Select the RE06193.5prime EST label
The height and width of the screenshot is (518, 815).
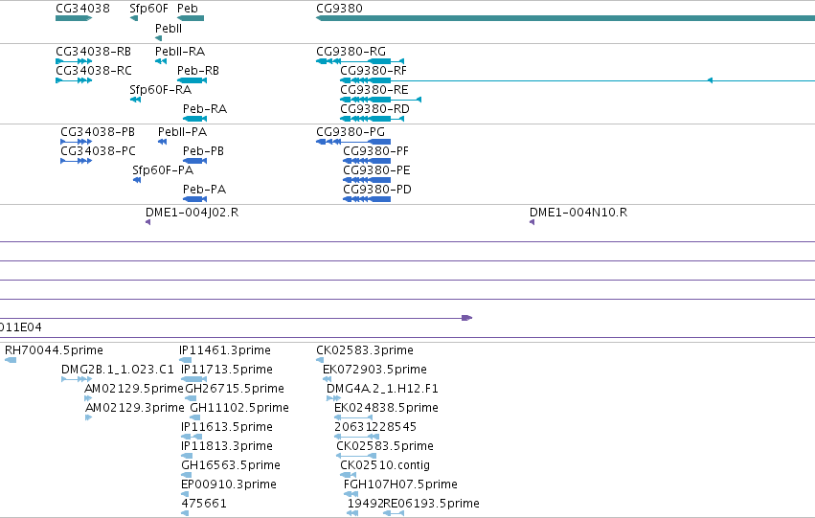click(431, 504)
